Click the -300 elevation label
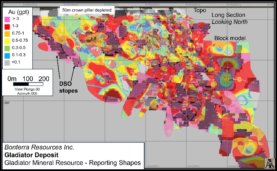 [x=7, y=103]
